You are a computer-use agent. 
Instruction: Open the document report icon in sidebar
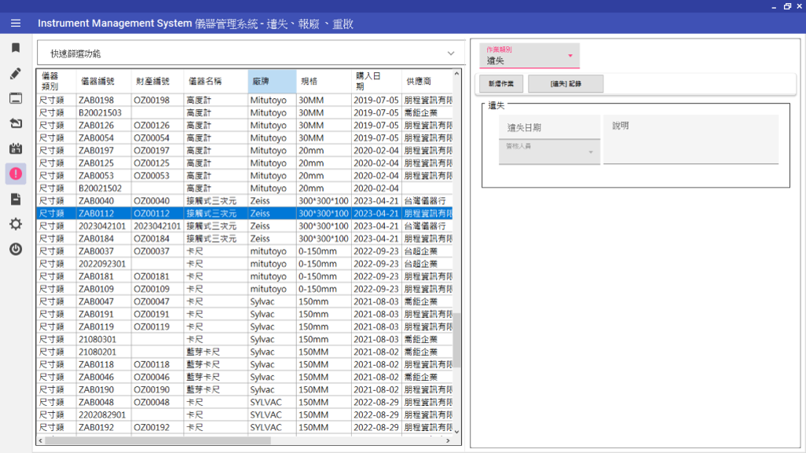click(15, 199)
